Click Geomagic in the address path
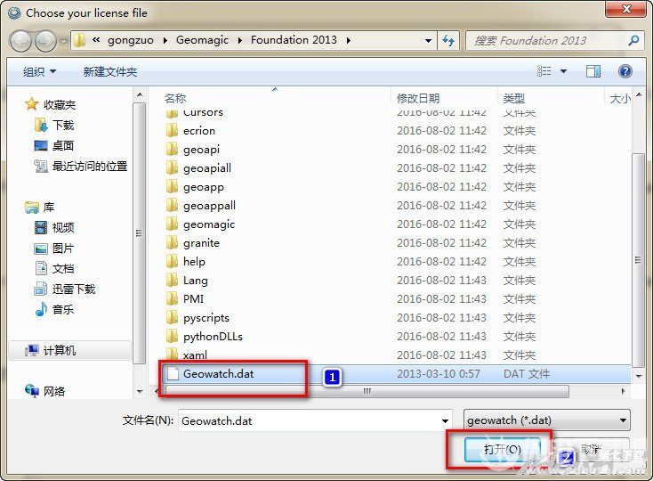This screenshot has height=481, width=653. coord(202,40)
